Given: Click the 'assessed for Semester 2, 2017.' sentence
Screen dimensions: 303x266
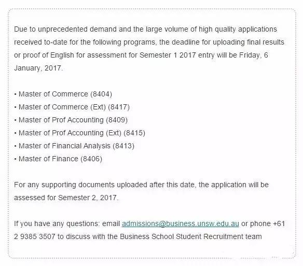Looking at the screenshot, I should (x=66, y=198).
